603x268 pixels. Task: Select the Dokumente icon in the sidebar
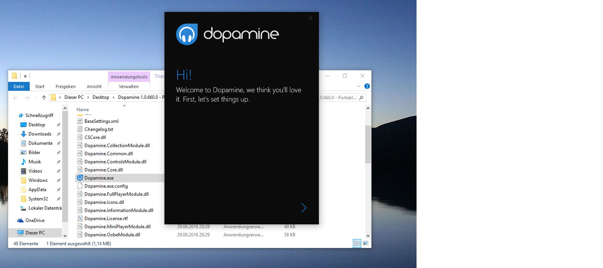(23, 143)
